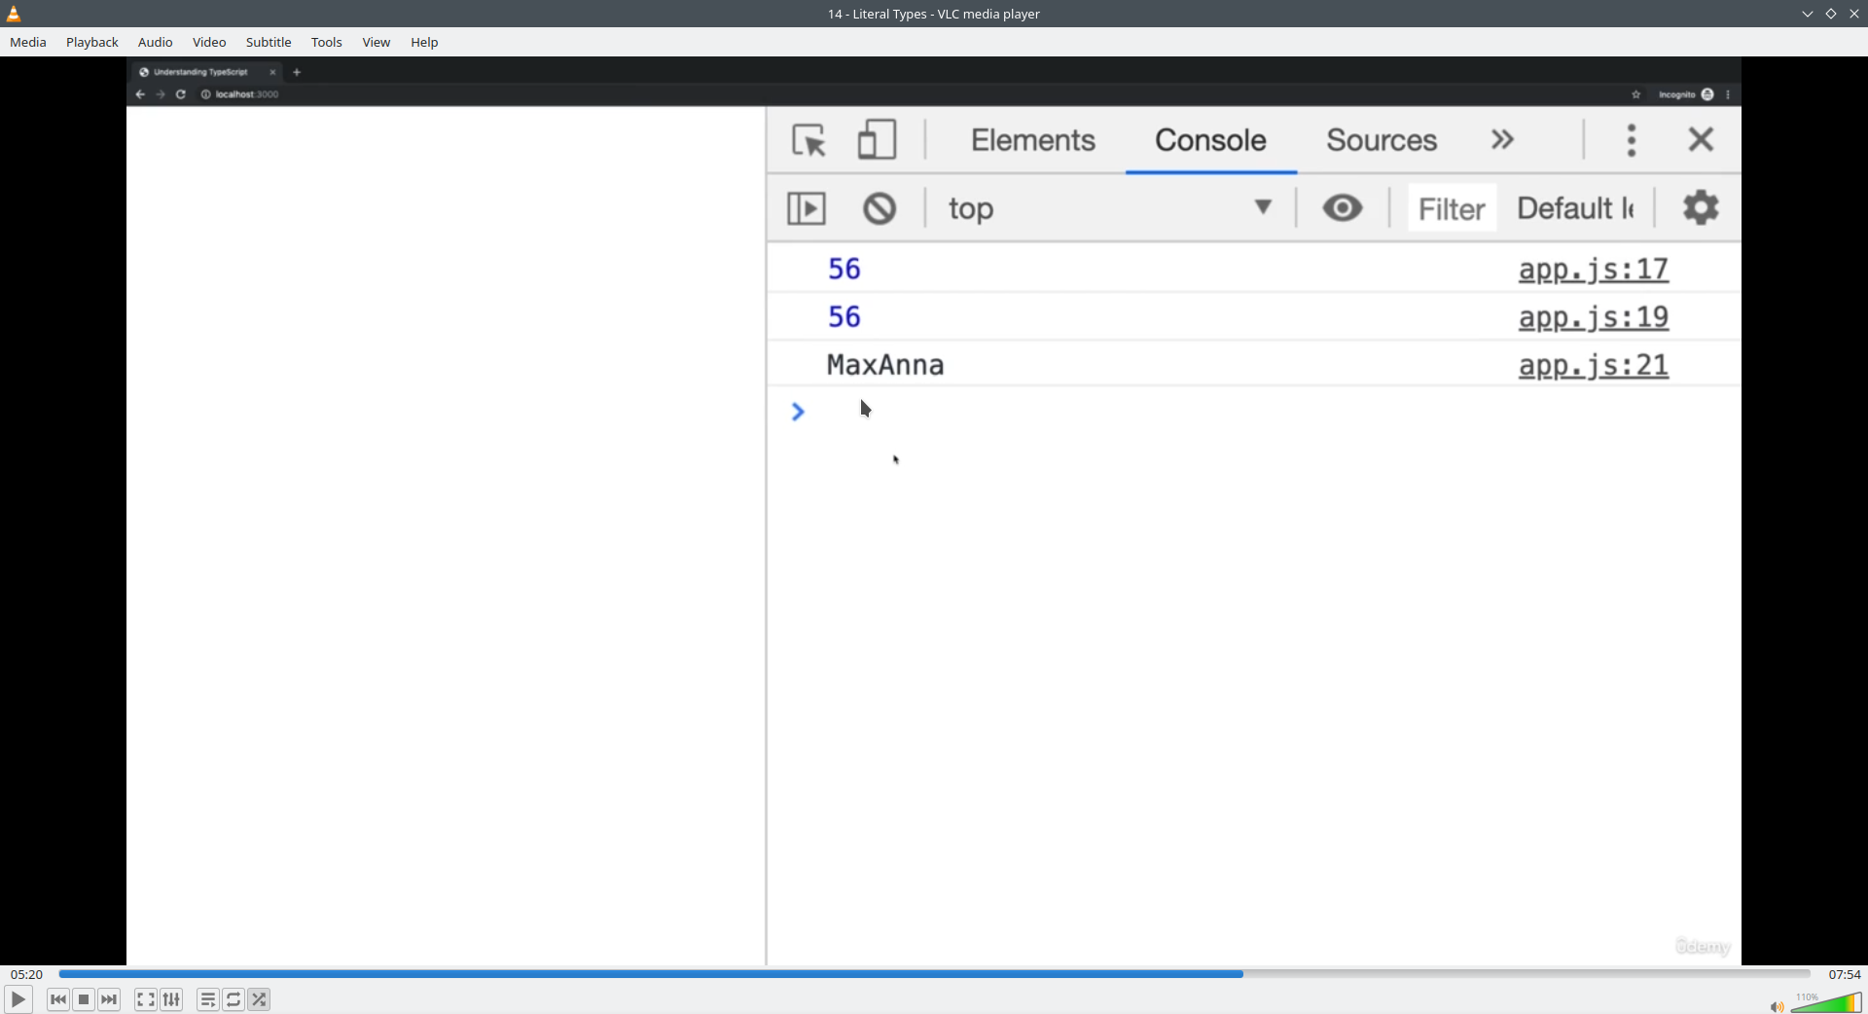Open the Help menu
Image resolution: width=1868 pixels, height=1014 pixels.
pos(424,42)
